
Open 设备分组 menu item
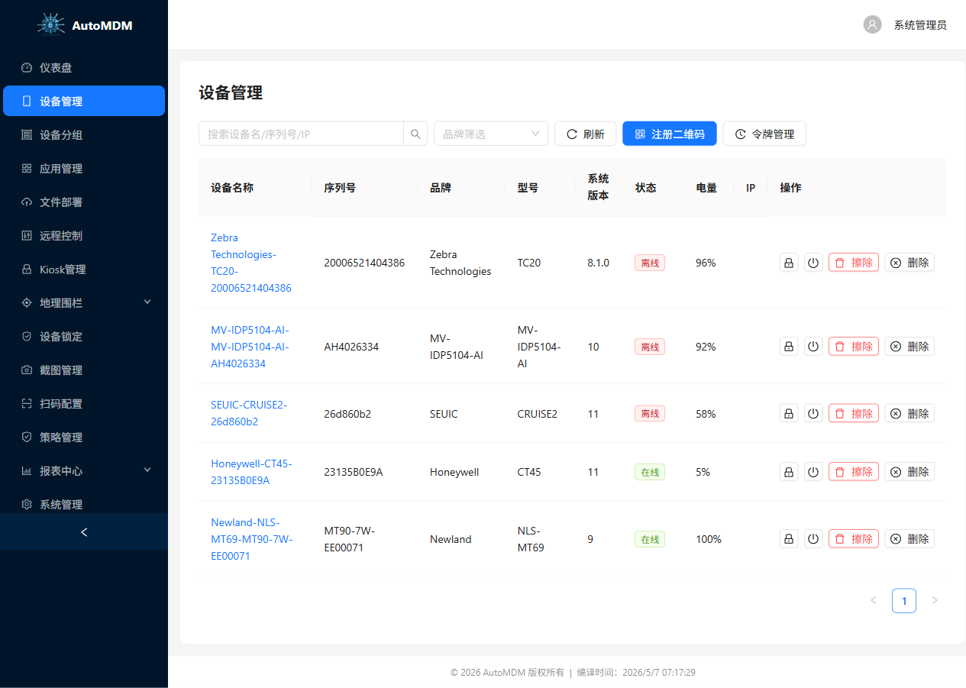point(84,134)
